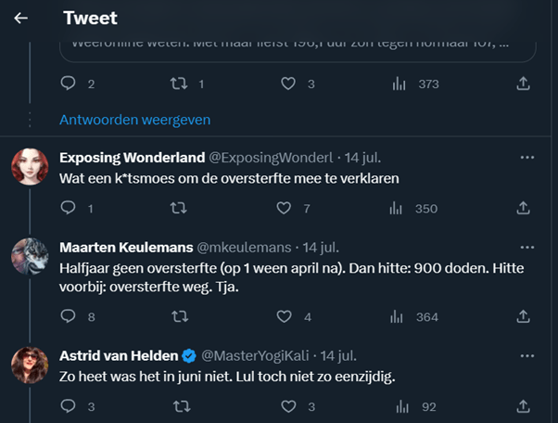Like Maarten Keulemans' tweet with 4 likes
This screenshot has height=423, width=558.
(x=288, y=316)
